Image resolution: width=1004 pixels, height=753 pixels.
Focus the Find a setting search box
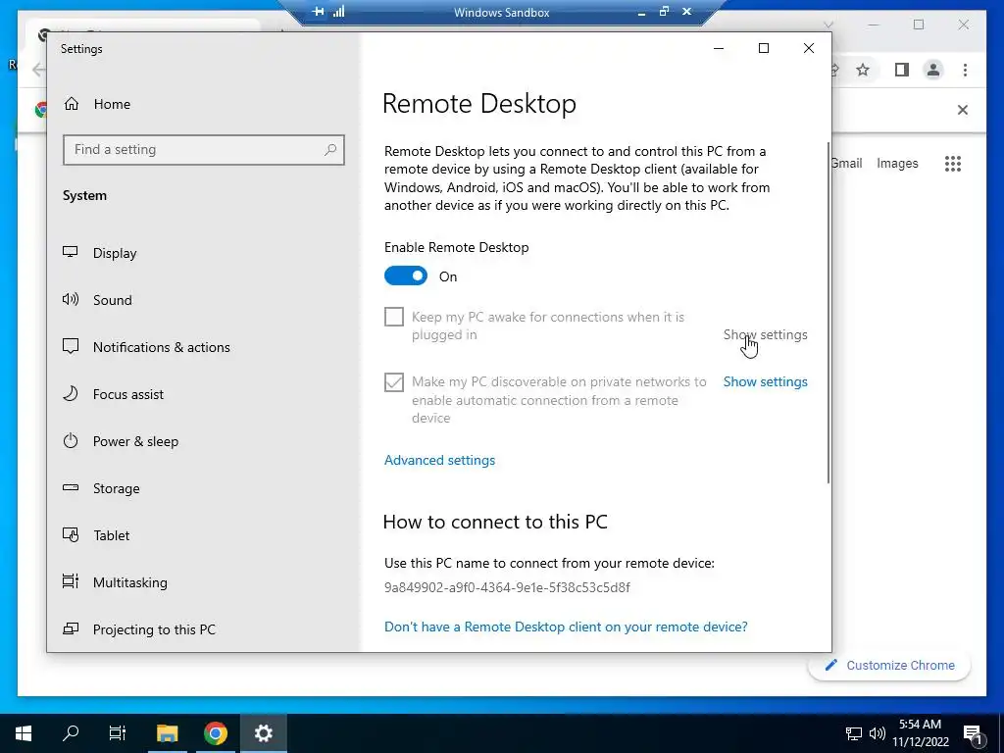coord(204,150)
